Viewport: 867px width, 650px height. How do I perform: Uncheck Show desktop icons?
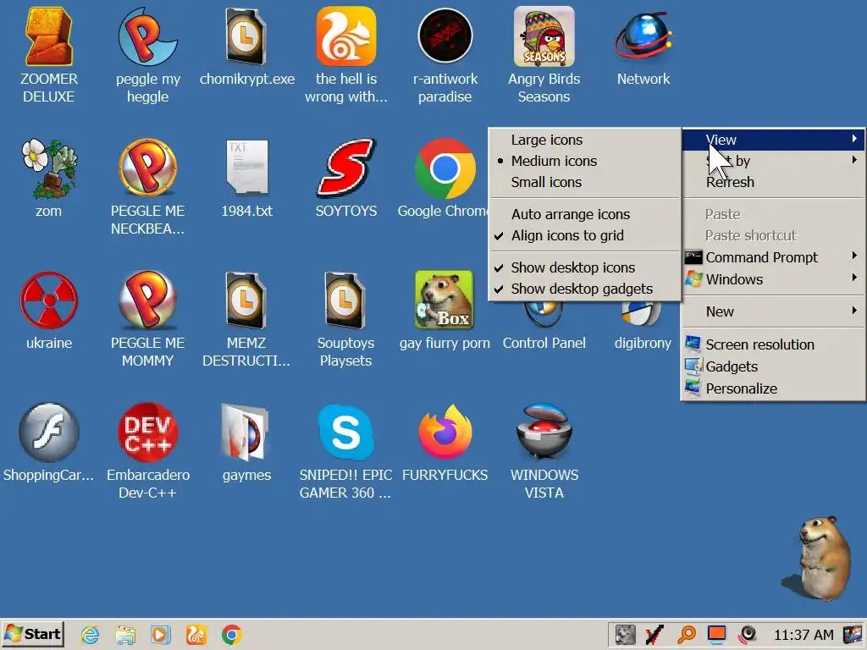tap(584, 267)
